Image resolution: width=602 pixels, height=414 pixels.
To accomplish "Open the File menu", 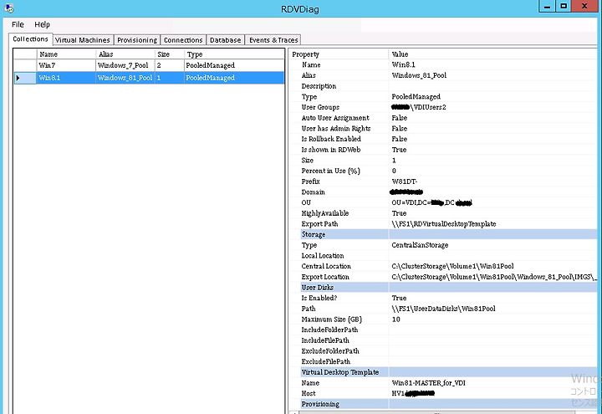I will coord(18,24).
